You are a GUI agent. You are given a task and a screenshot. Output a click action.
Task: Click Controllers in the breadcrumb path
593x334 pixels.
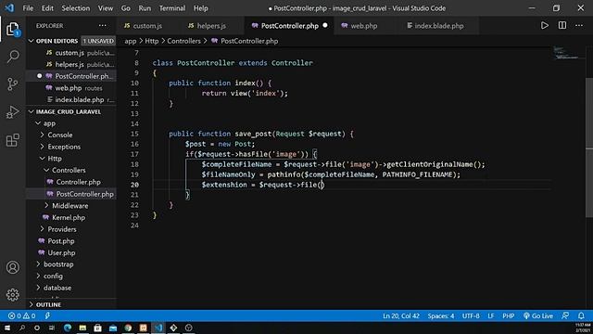(183, 41)
